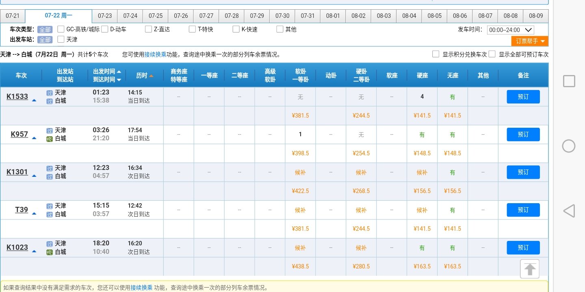Click the 无座 column header
The width and height of the screenshot is (585, 292).
[453, 75]
